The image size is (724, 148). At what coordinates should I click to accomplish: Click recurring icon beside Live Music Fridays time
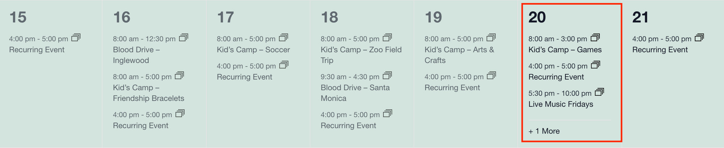599,92
